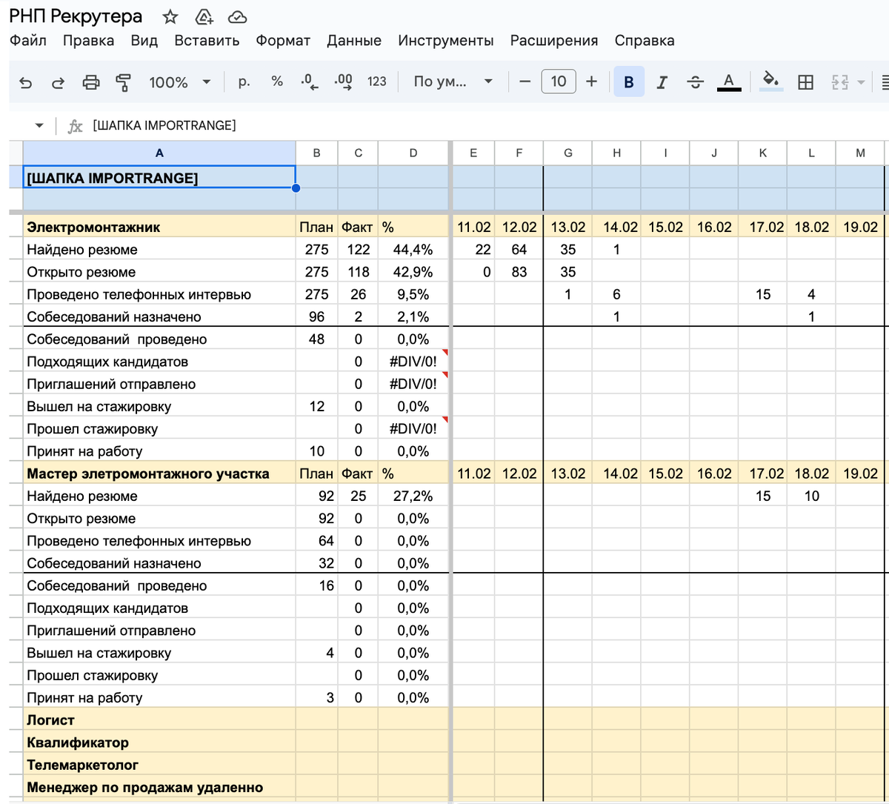The image size is (889, 804).
Task: Select Менеджер по продажам удаленно cell
Action: click(159, 788)
